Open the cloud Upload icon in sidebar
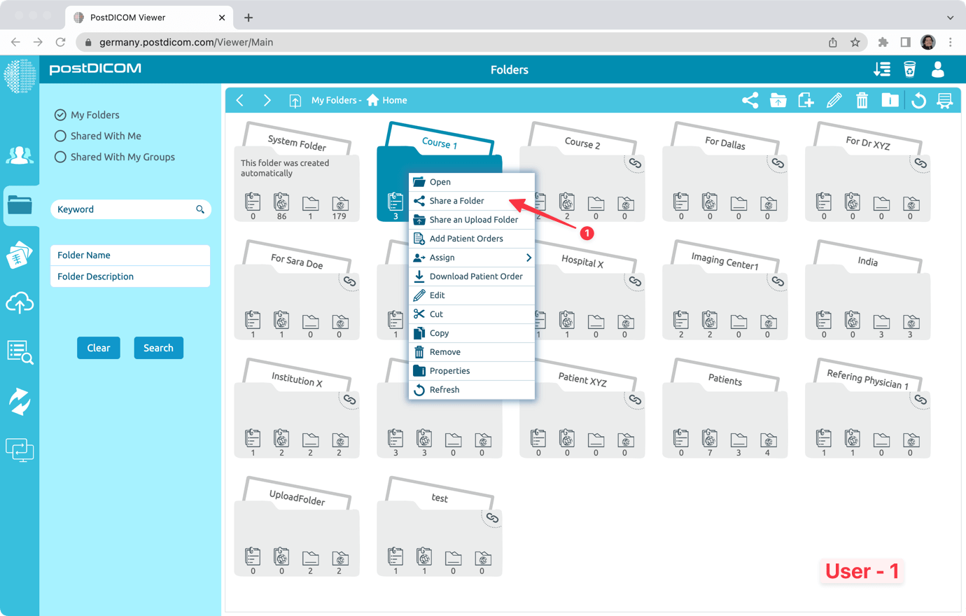The width and height of the screenshot is (966, 616). tap(20, 302)
